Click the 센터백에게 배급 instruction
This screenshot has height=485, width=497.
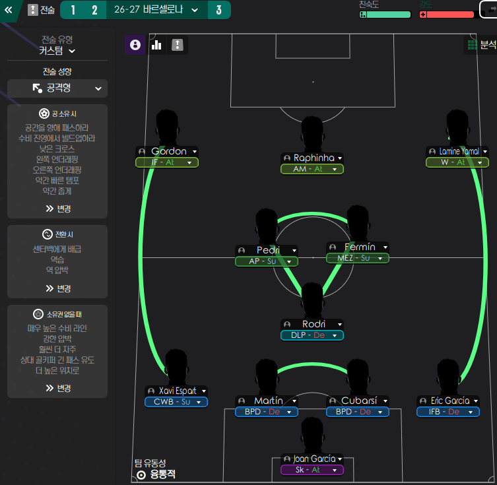pos(57,249)
